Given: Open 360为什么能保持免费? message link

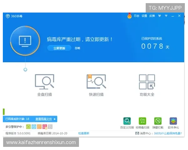Looking at the screenshot, I should click(168, 133).
